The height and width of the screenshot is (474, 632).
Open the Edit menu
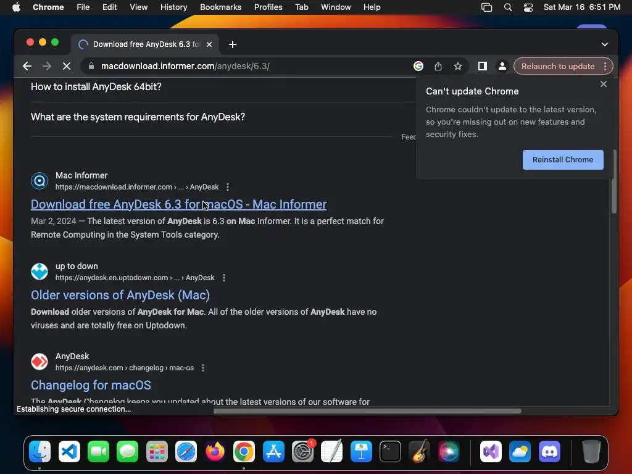coord(109,7)
